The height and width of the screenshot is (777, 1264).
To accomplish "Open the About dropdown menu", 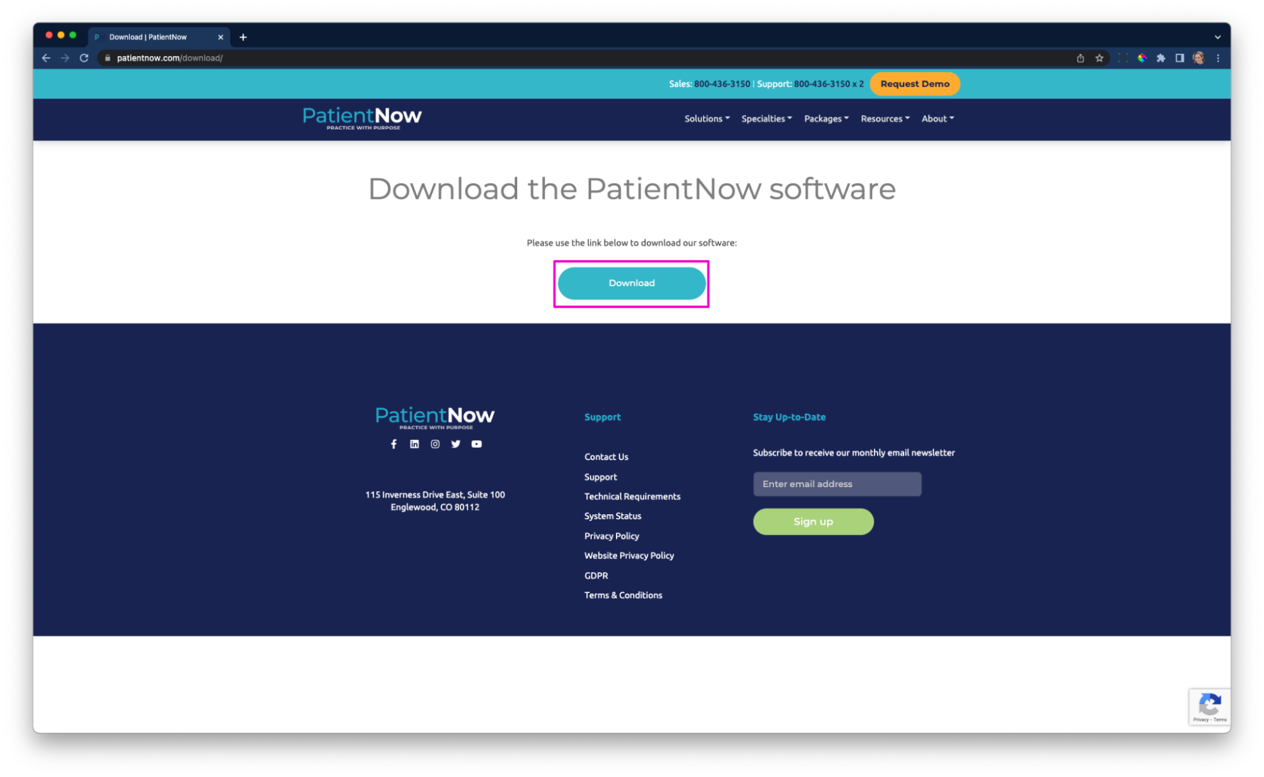I will click(936, 119).
